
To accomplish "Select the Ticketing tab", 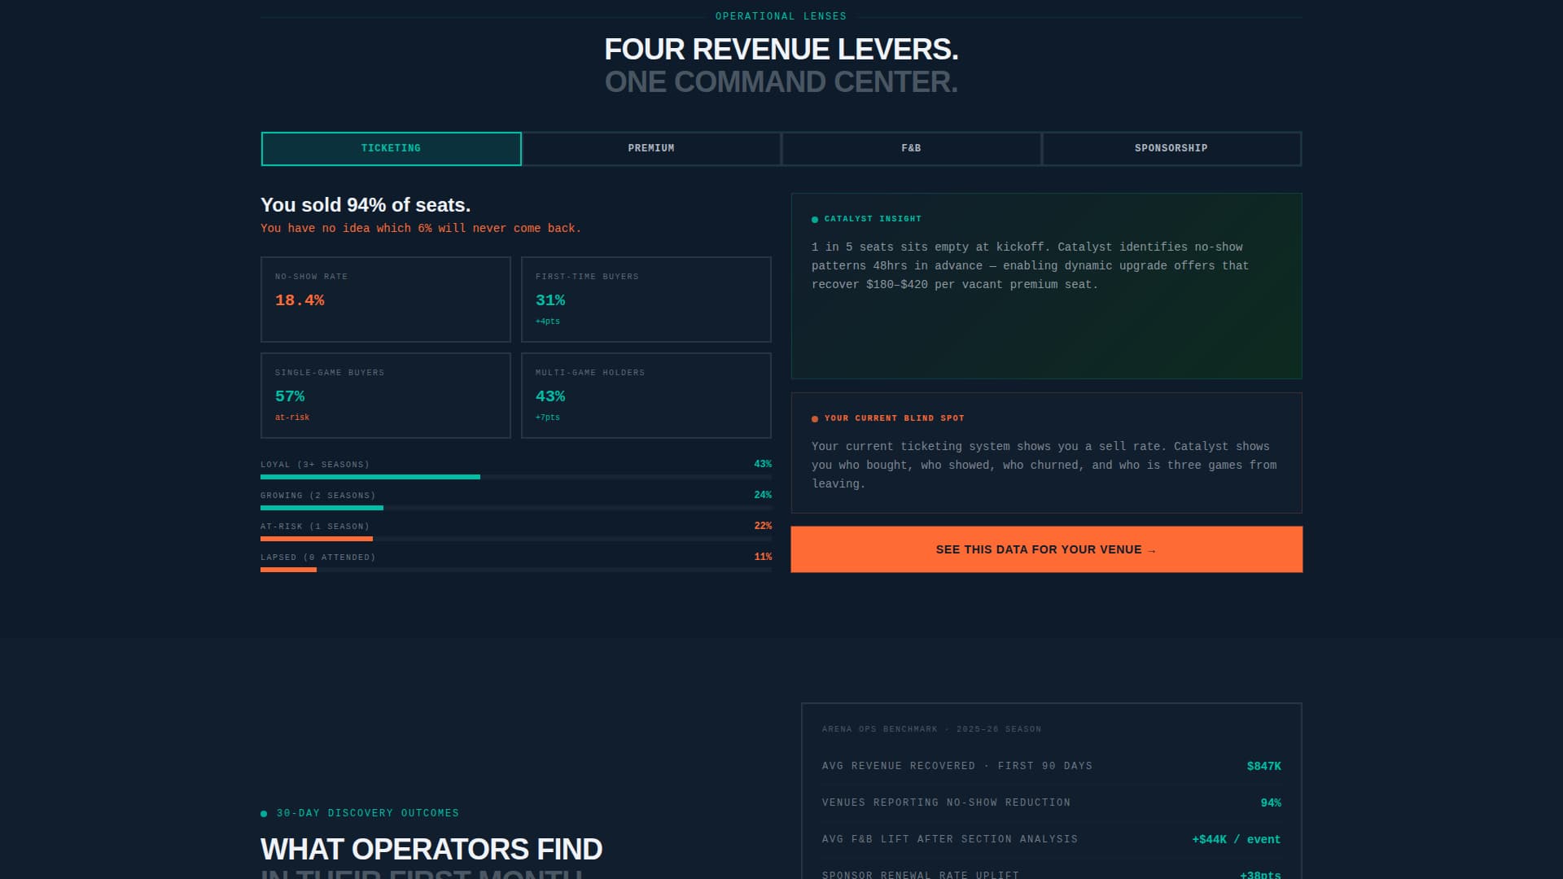I will [391, 149].
